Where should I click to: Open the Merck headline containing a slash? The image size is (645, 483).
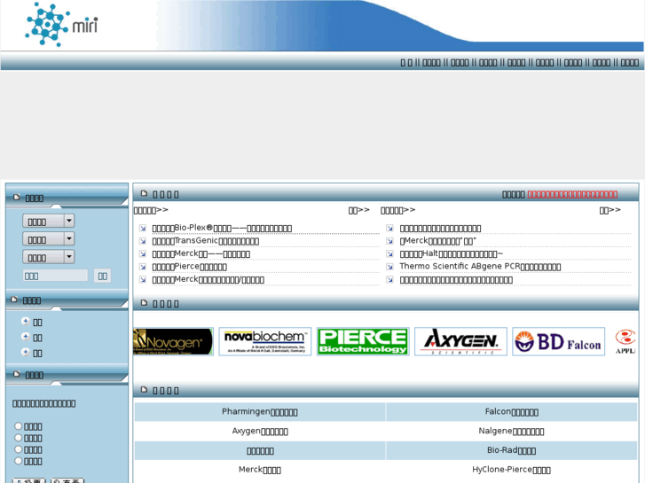[x=208, y=279]
